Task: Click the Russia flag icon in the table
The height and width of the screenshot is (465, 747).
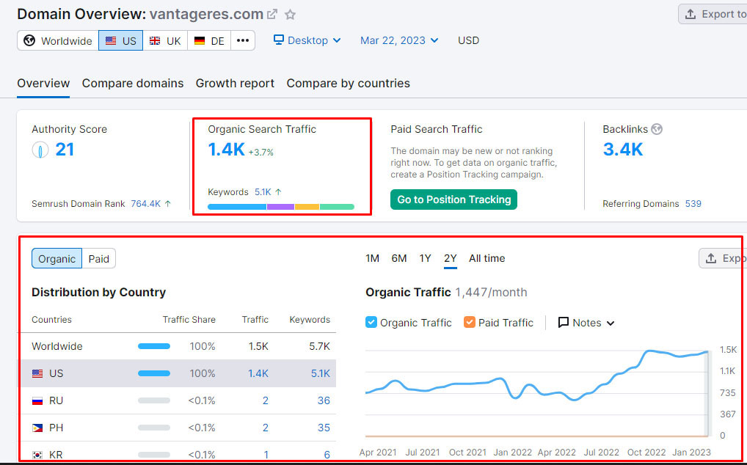Action: point(37,400)
